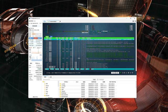The image size is (168, 112).
Task: Select the .config folder row
Action: point(88,86)
